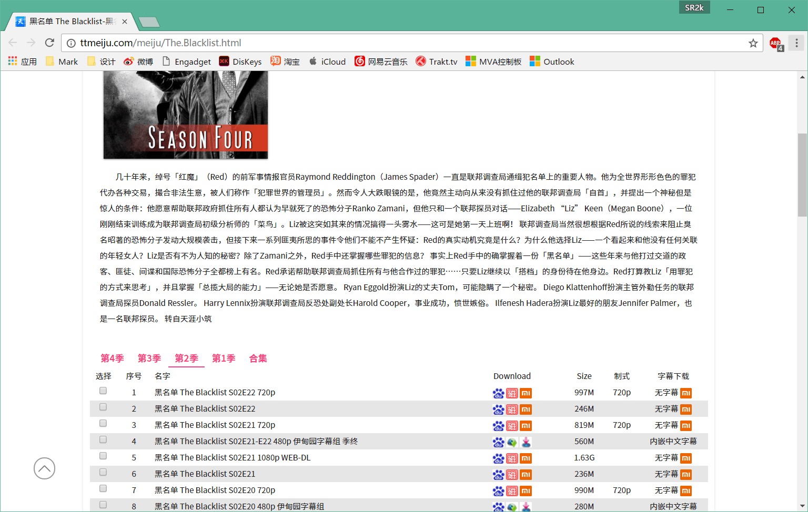Open the iCloud bookmark
The width and height of the screenshot is (808, 512).
(x=327, y=62)
